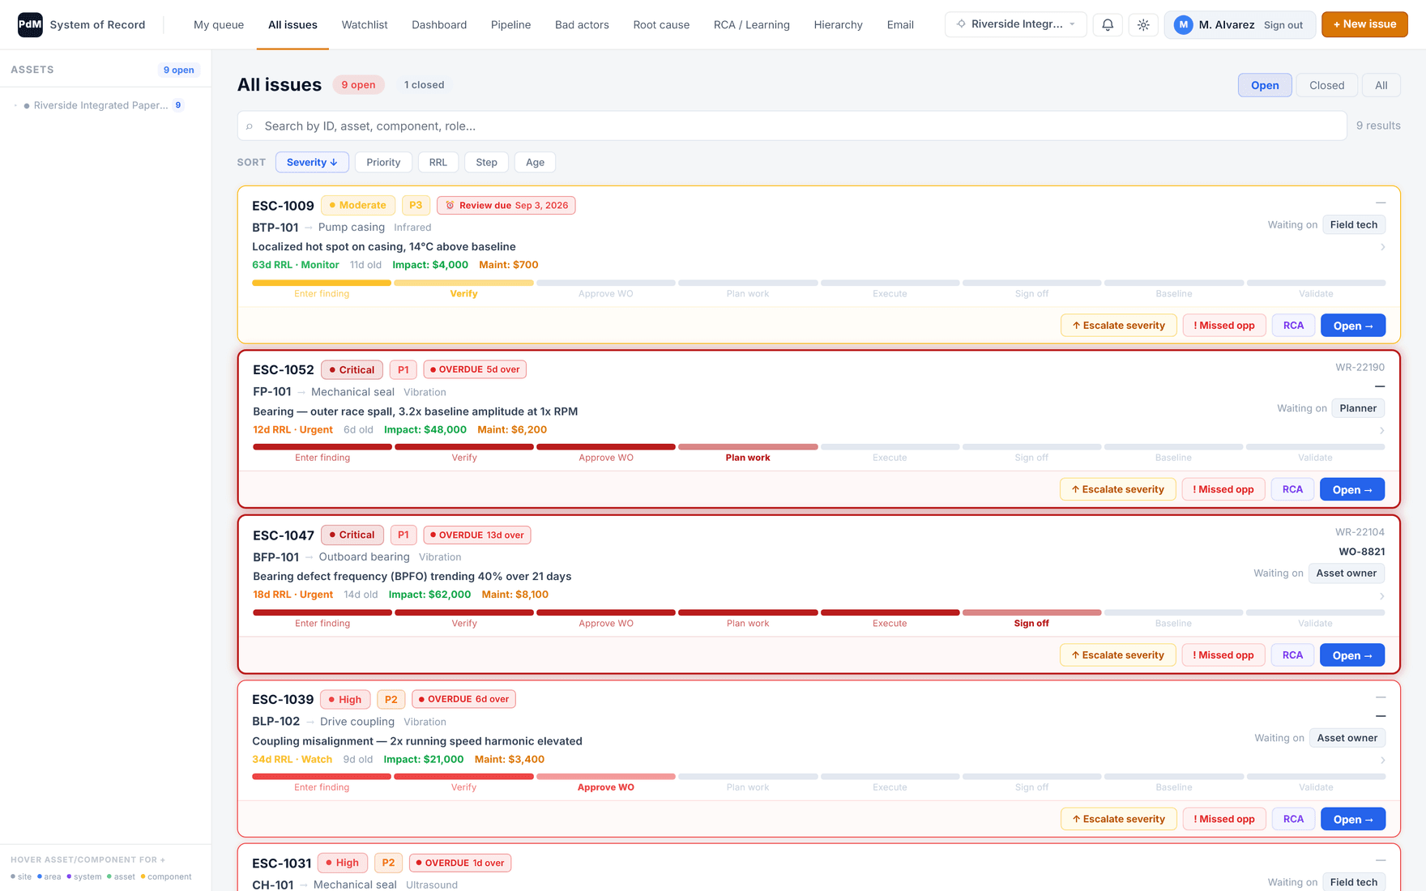Click the chevron arrow on ESC-1009 card
This screenshot has height=891, width=1426.
pos(1382,247)
